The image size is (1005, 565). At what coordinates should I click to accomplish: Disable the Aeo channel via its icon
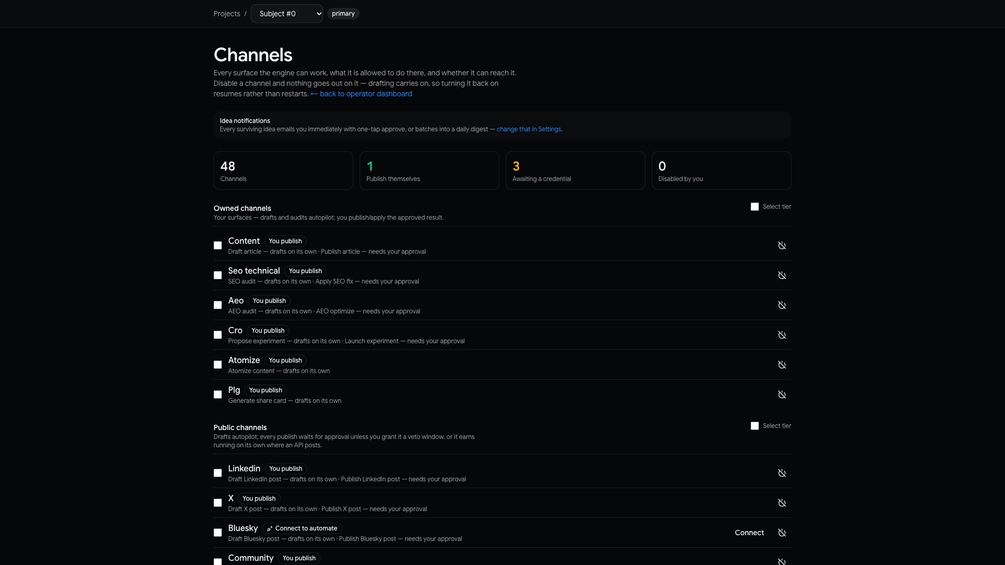point(781,305)
